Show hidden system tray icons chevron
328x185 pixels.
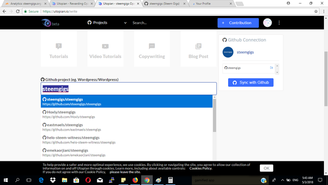282,180
